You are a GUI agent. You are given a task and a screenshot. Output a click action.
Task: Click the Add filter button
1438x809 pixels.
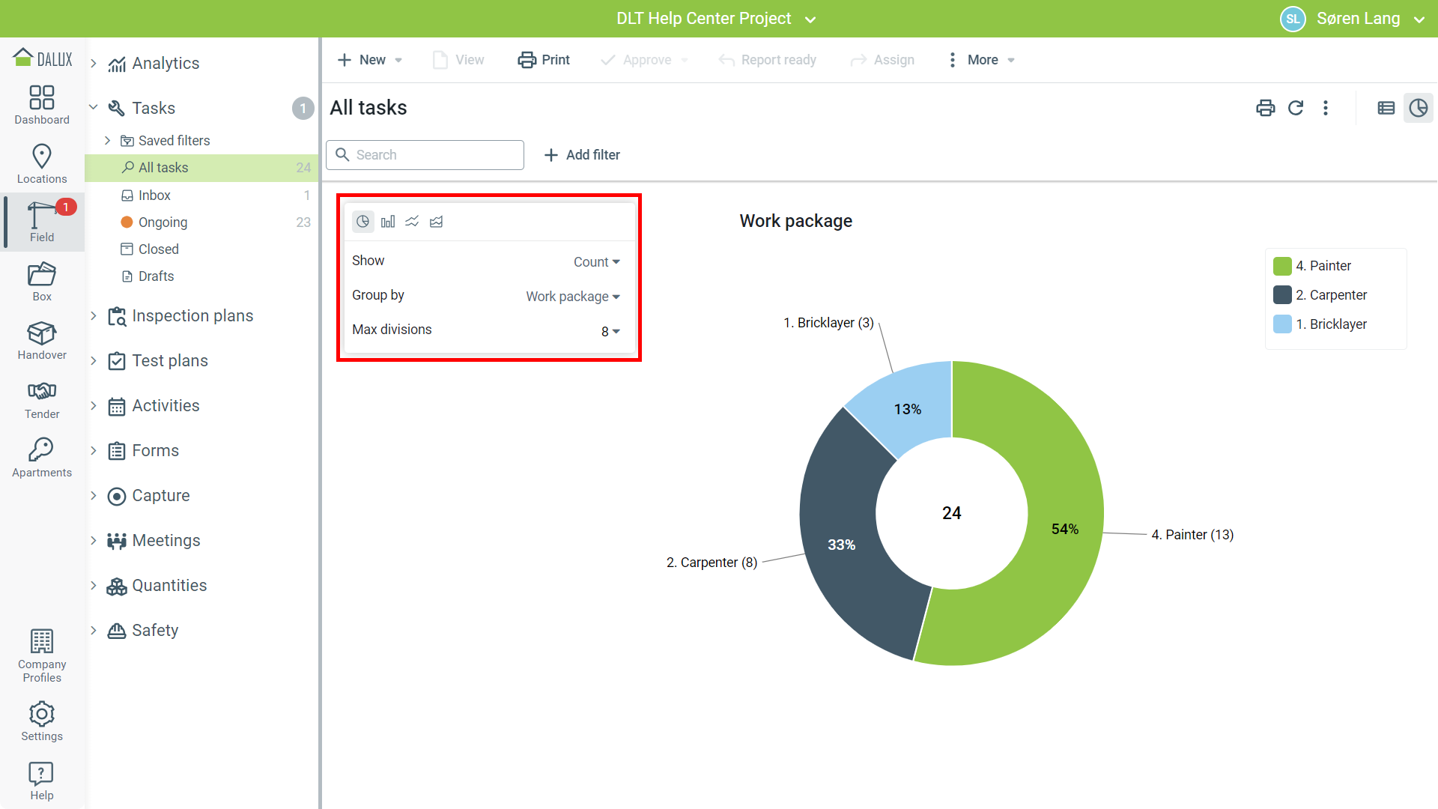(x=582, y=155)
